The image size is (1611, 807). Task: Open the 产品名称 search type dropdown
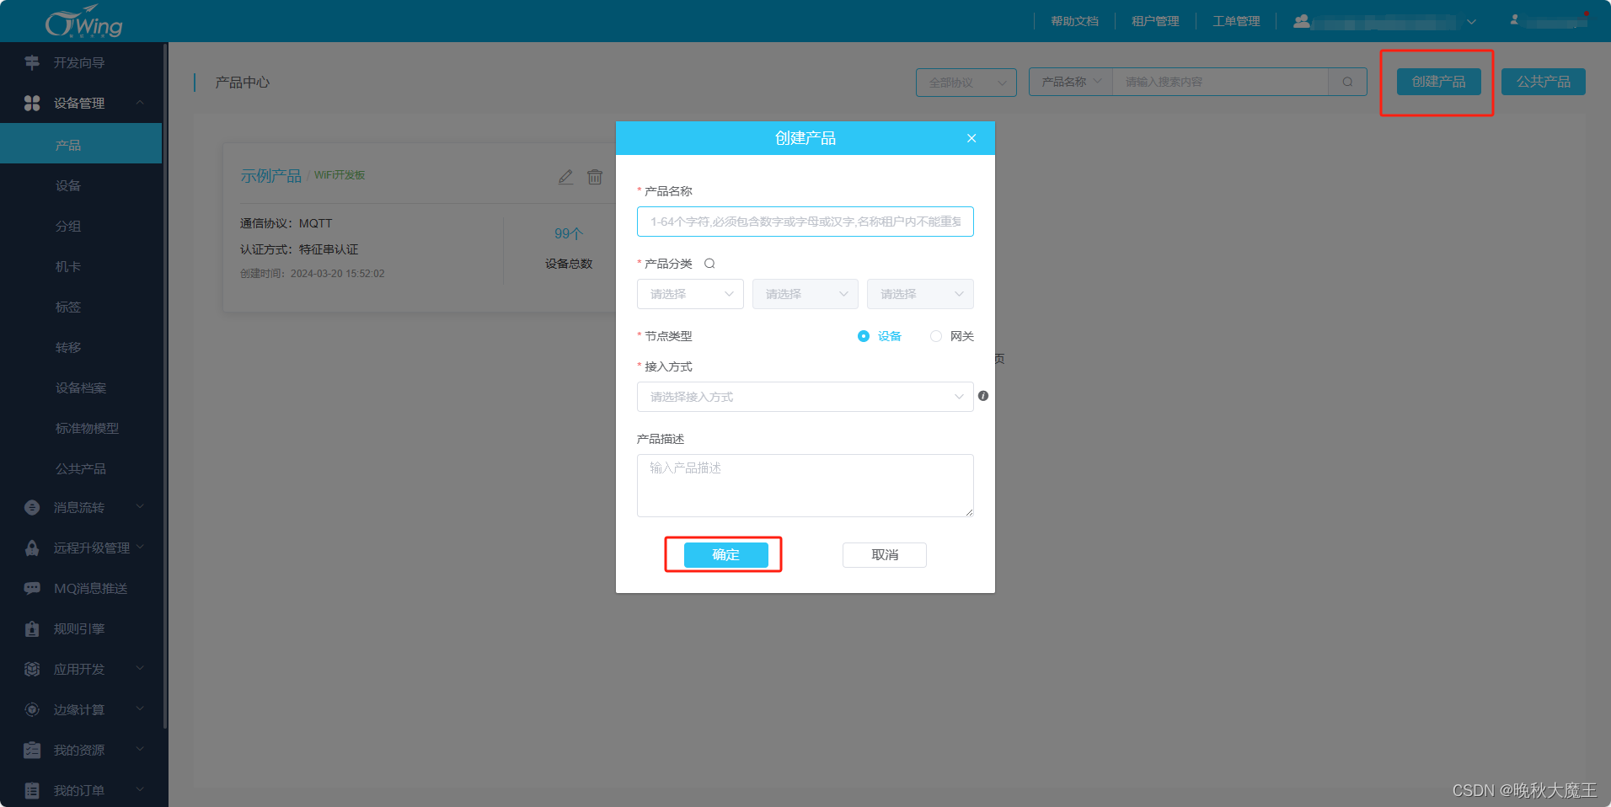pos(1071,82)
